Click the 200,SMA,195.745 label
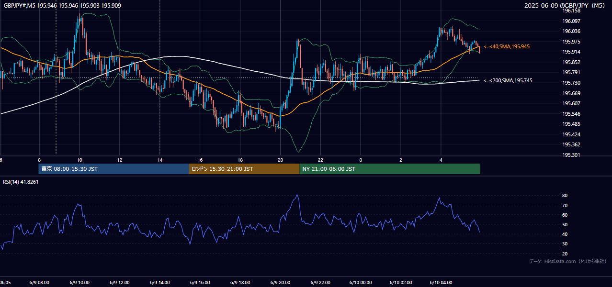 click(x=508, y=80)
